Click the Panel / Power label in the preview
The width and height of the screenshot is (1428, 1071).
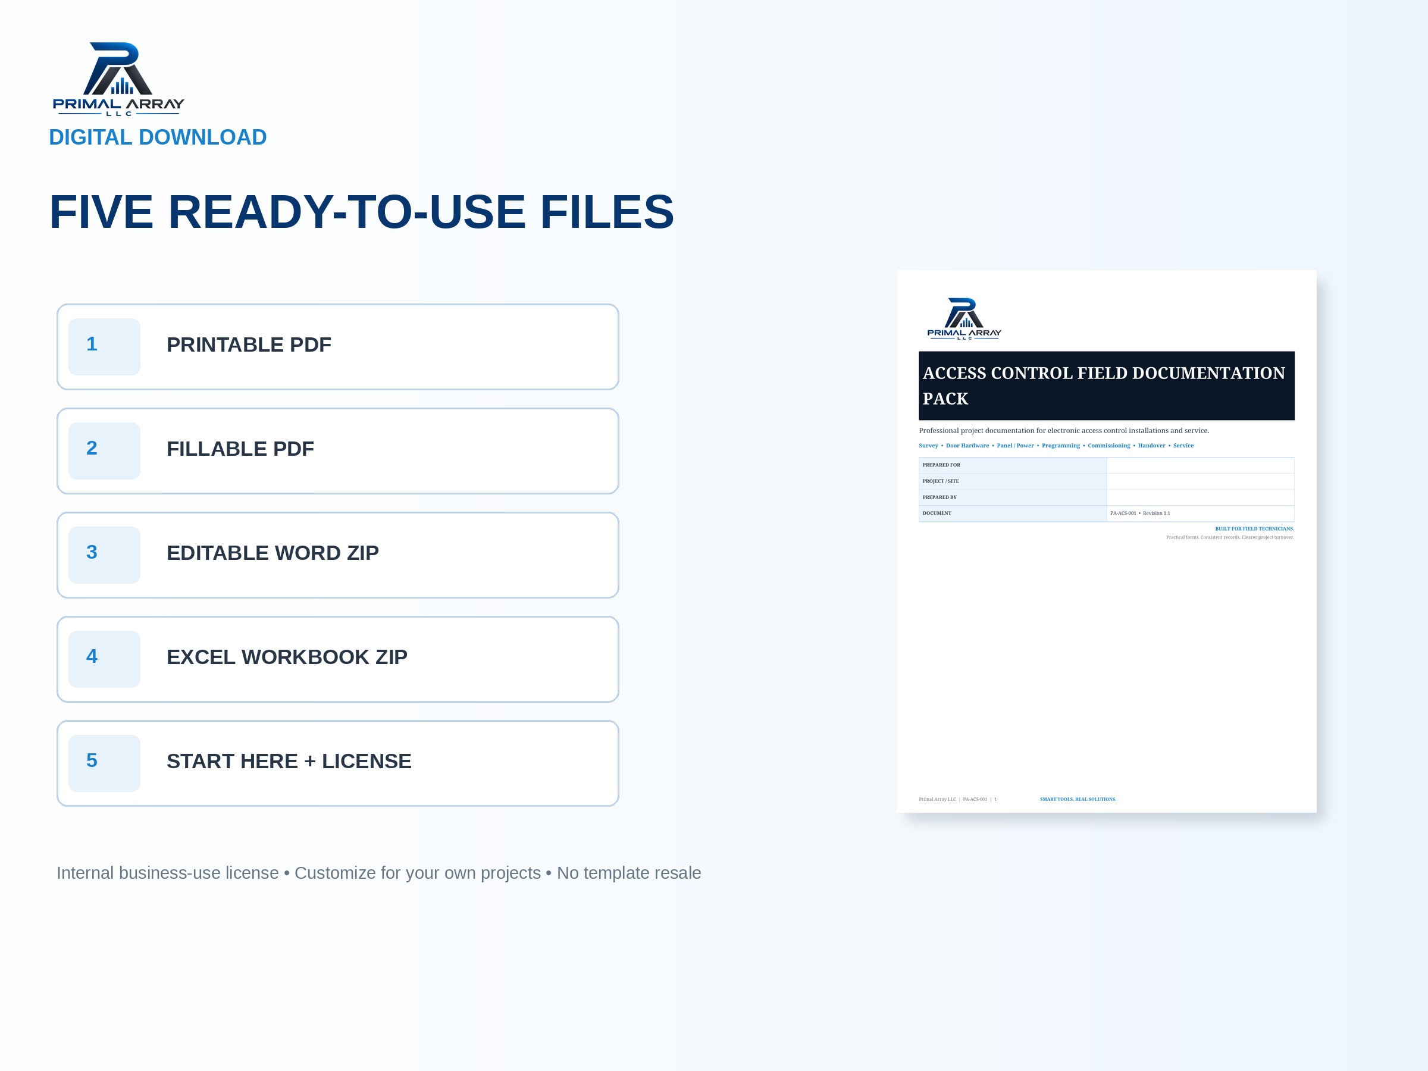[x=1016, y=446]
